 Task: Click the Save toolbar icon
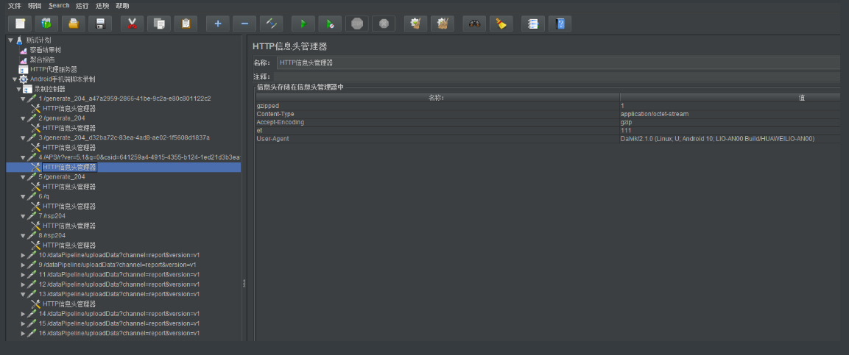(x=100, y=24)
